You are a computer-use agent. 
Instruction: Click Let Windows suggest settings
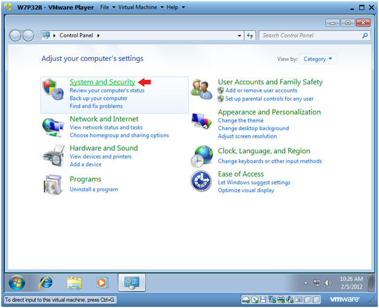click(x=254, y=183)
